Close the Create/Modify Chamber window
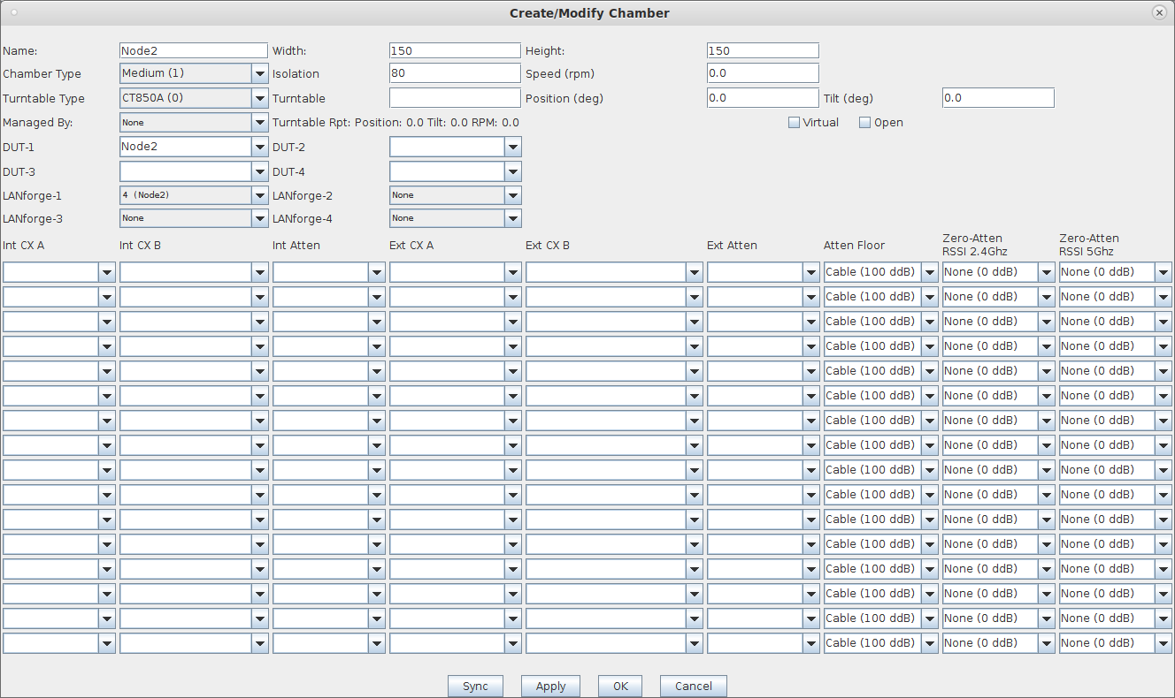Viewport: 1175px width, 698px height. point(1159,13)
